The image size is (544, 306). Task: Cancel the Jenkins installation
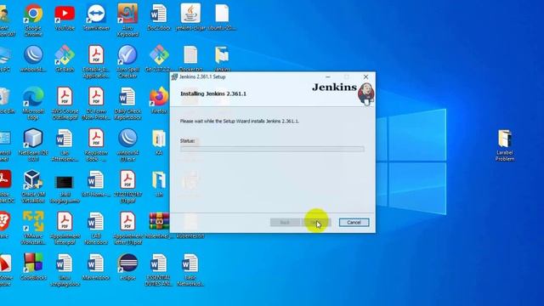click(354, 223)
